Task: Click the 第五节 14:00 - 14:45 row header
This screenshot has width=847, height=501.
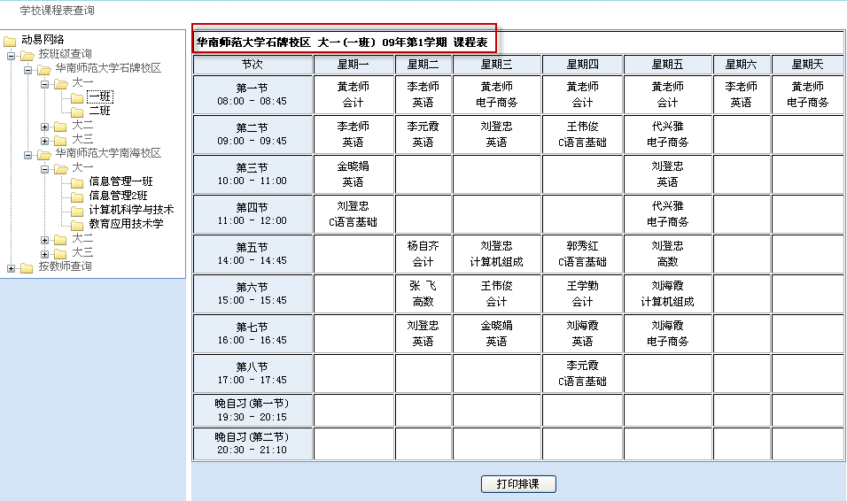Action: [x=253, y=254]
